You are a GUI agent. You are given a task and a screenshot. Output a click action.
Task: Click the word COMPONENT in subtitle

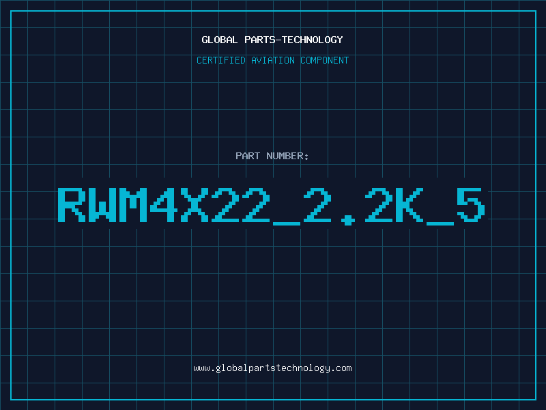pos(325,60)
